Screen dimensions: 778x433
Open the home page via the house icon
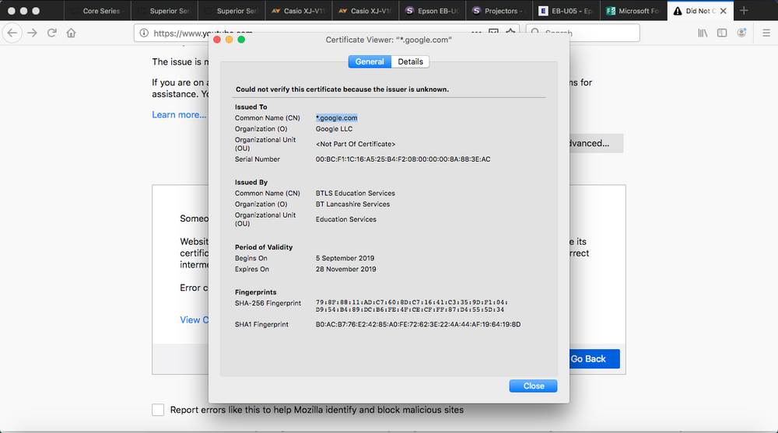pos(72,33)
